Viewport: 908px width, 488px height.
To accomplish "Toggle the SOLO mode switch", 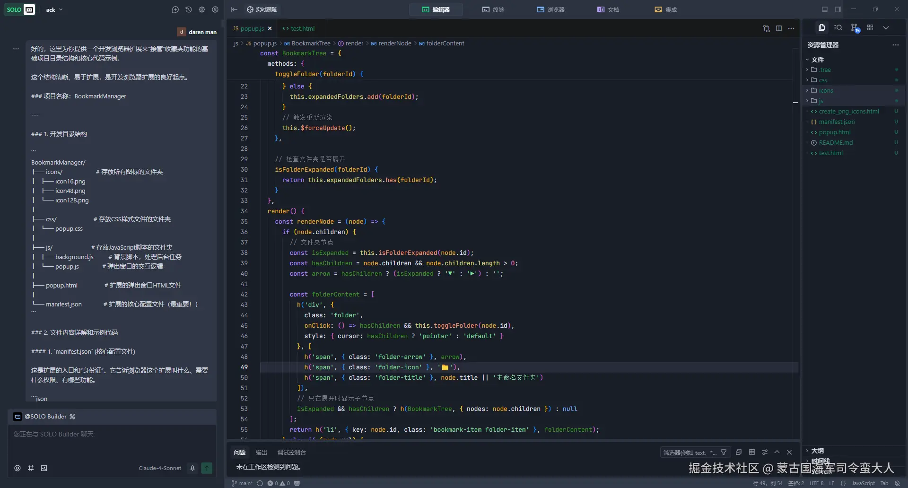I will 20,9.
